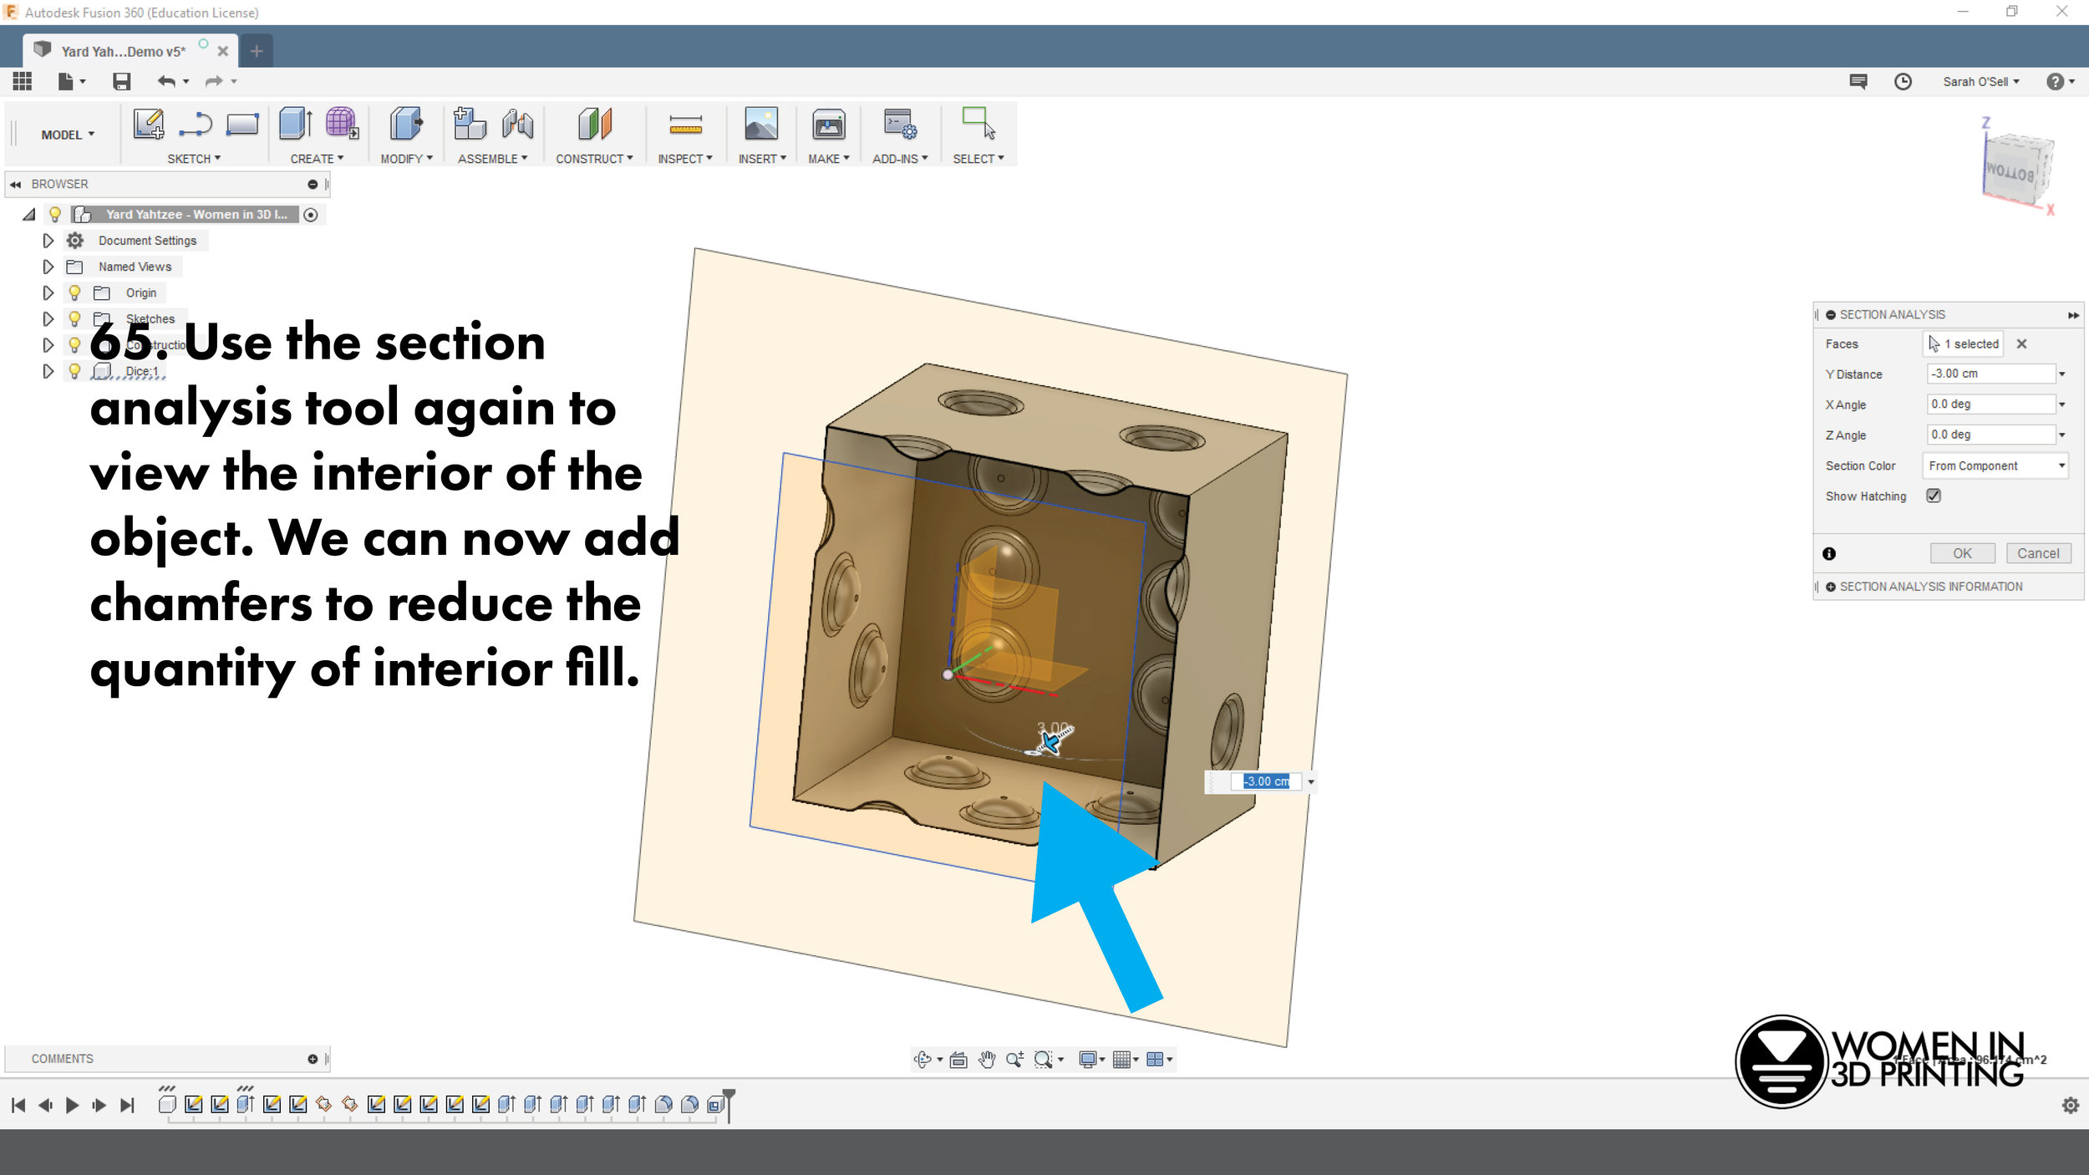Toggle visibility bulb of Construction folder
Screen dimensions: 2089x1175
74,344
